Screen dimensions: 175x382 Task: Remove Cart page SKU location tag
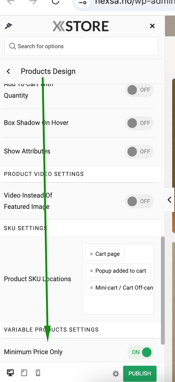(91, 254)
